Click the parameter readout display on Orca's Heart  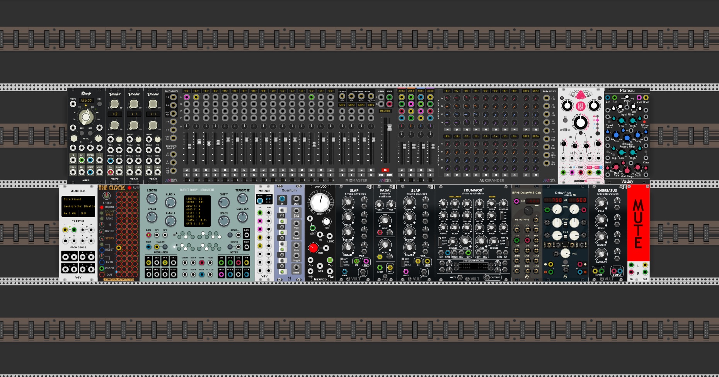[x=197, y=211]
